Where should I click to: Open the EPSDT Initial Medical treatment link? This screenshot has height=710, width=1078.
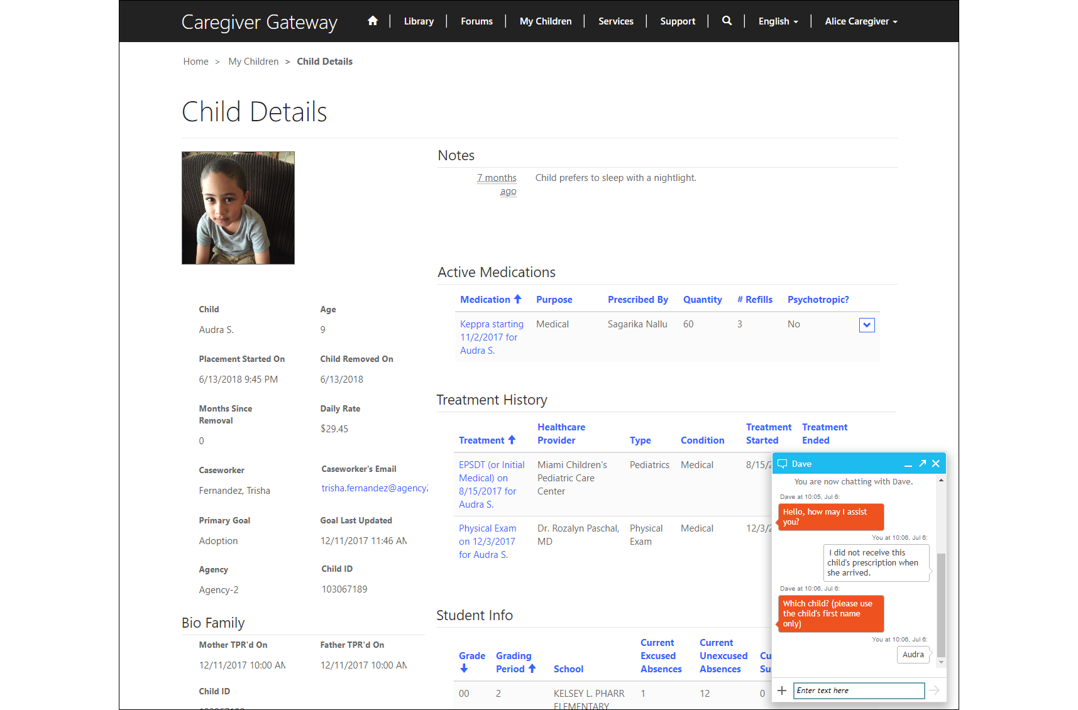(x=491, y=484)
